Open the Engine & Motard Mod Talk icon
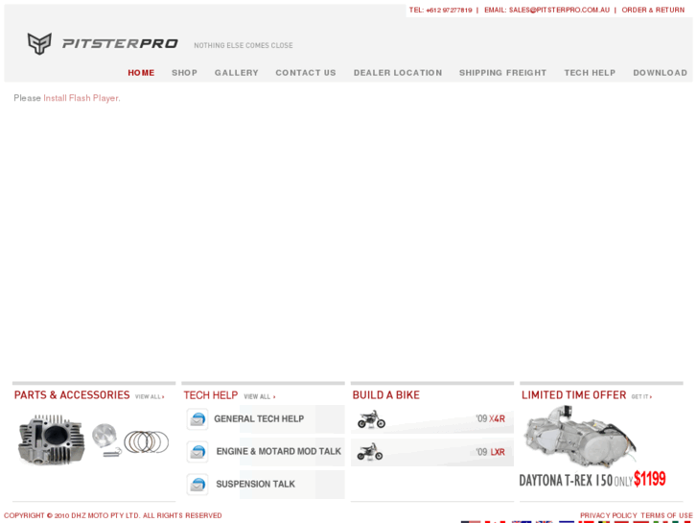697x523 pixels. (x=197, y=452)
